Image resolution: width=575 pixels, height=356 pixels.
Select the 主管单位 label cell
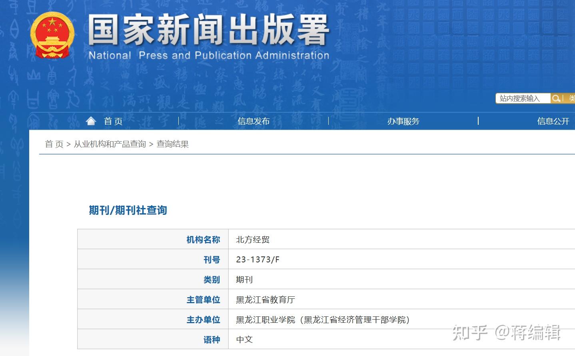click(153, 299)
